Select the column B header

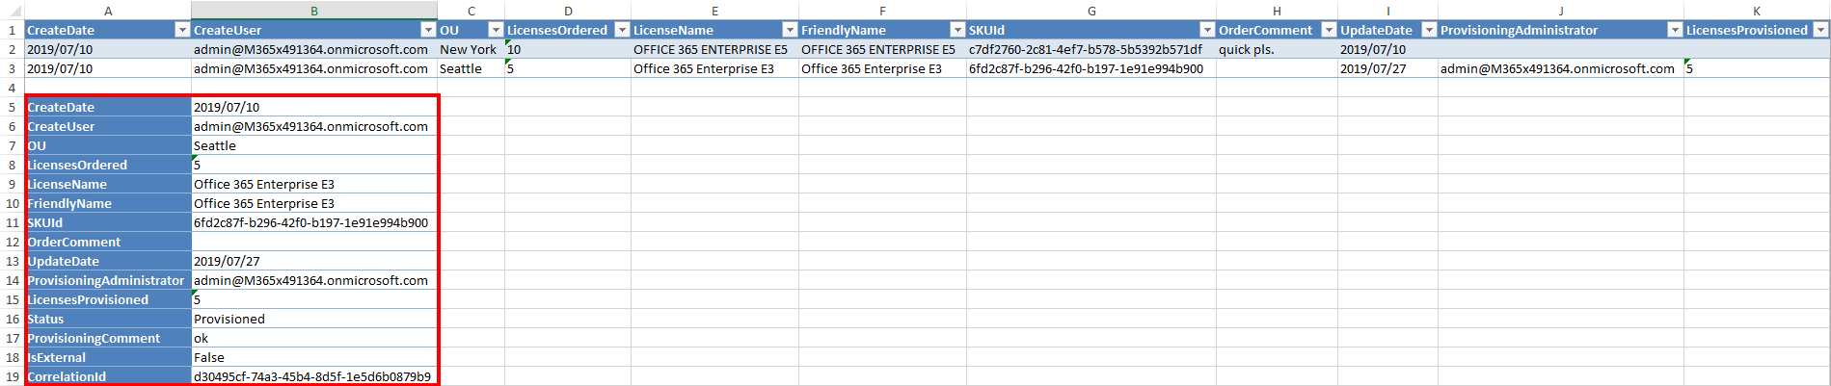click(x=314, y=11)
